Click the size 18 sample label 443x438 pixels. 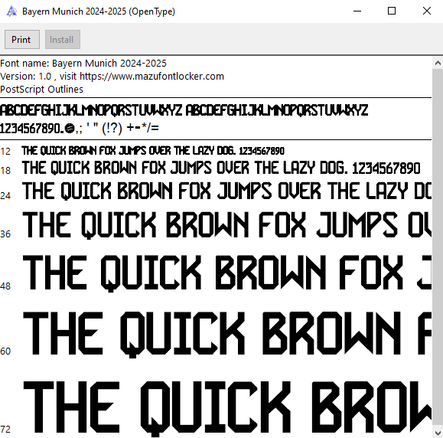(5, 171)
